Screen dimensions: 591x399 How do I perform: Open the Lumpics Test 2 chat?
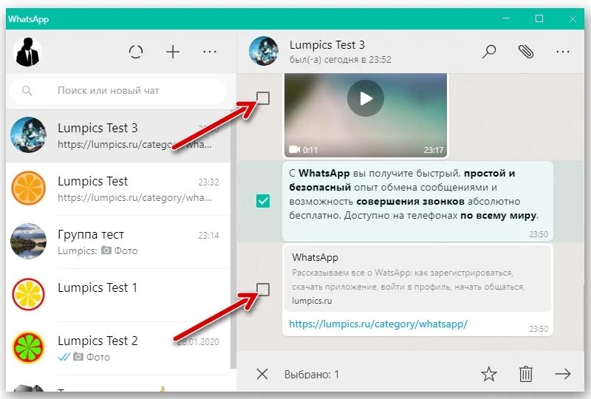coord(118,348)
